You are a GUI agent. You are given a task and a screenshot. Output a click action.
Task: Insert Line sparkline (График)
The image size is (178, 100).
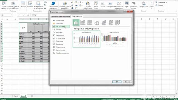pyautogui.click(x=103, y=5)
